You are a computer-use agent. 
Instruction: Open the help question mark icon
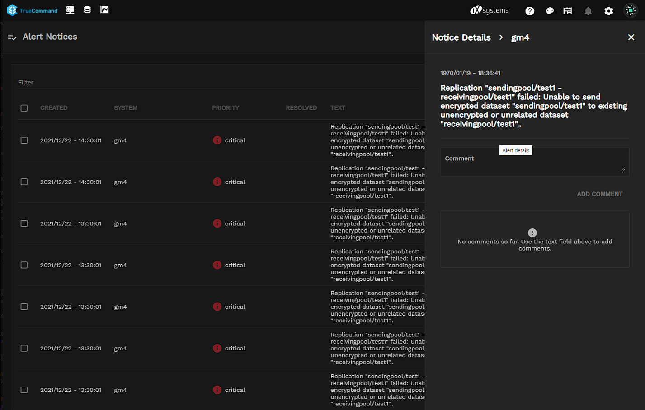[530, 11]
